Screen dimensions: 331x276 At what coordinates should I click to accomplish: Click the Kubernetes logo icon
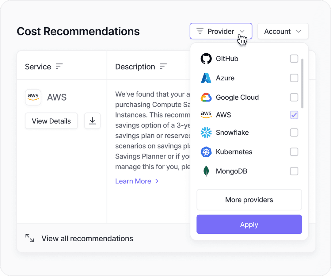[206, 152]
